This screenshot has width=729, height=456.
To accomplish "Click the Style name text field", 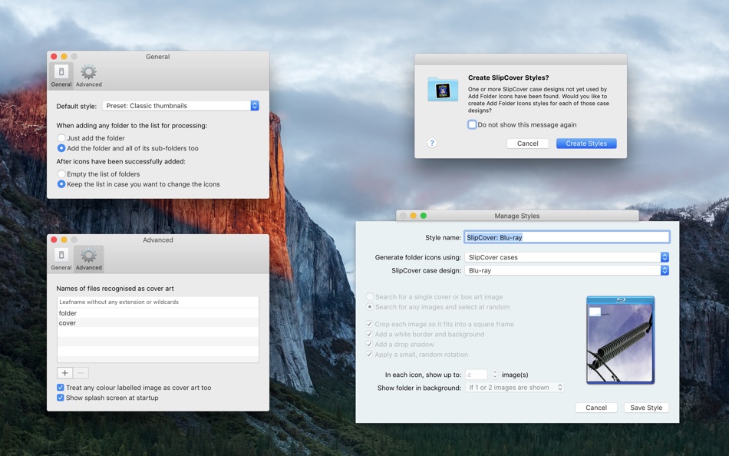I will pos(567,237).
